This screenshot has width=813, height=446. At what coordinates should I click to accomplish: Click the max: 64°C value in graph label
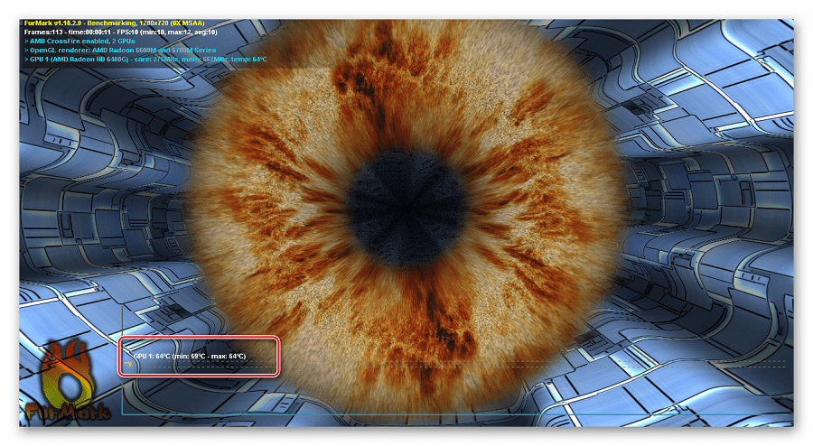[x=226, y=356]
